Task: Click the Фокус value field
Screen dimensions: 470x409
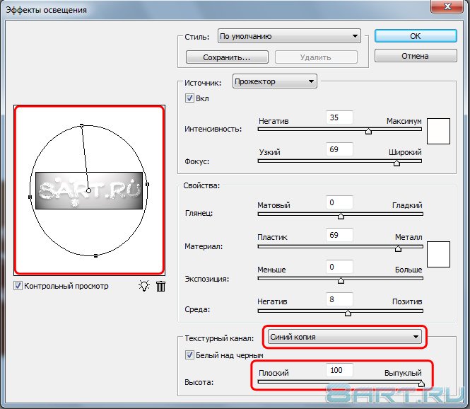Action: (339, 149)
